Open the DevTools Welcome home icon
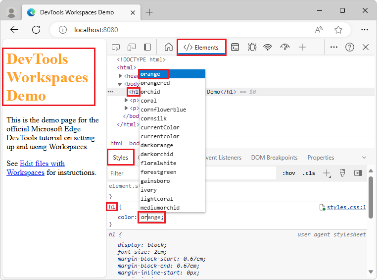 (169, 47)
